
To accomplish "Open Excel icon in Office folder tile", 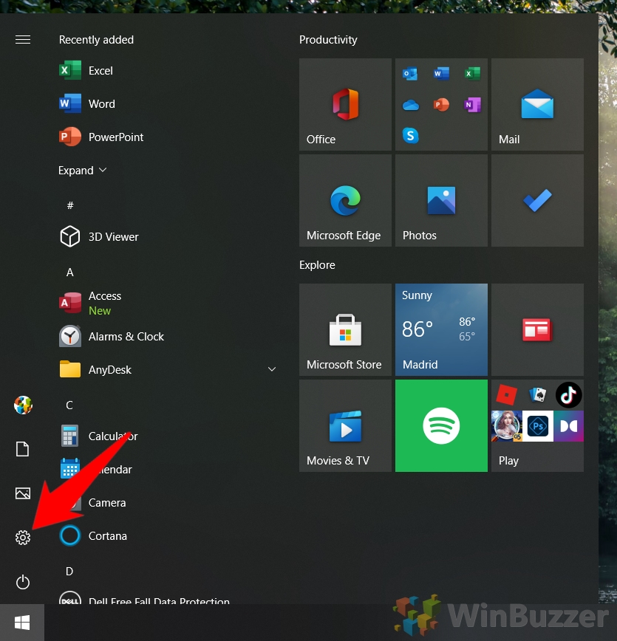I will click(473, 74).
